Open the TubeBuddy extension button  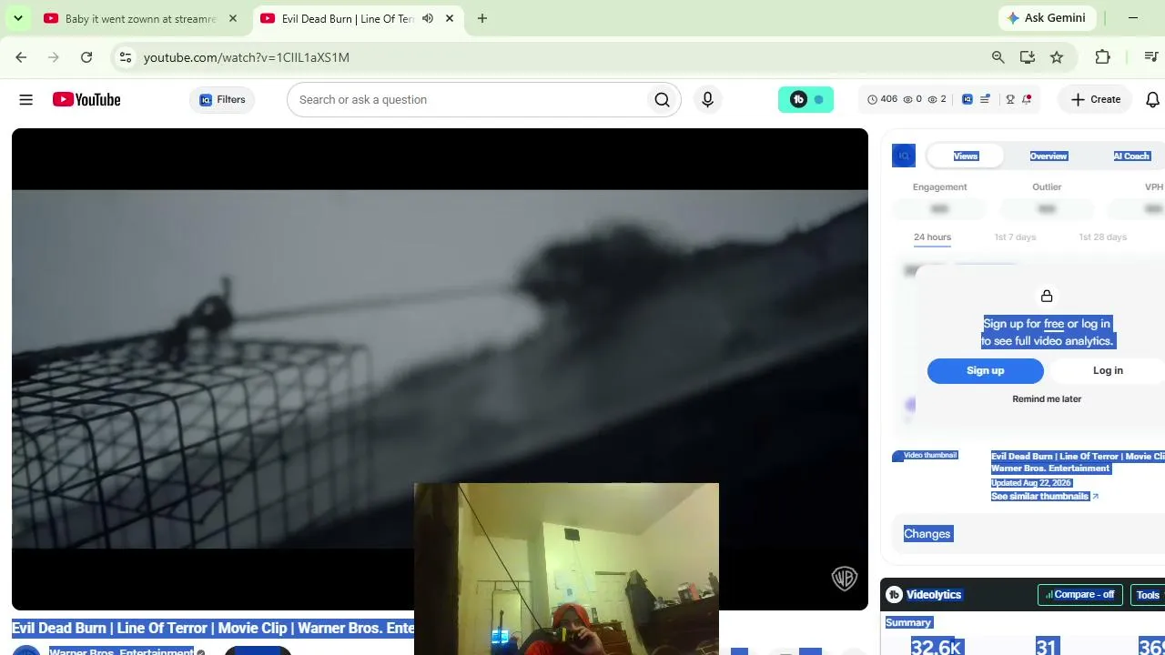point(805,100)
